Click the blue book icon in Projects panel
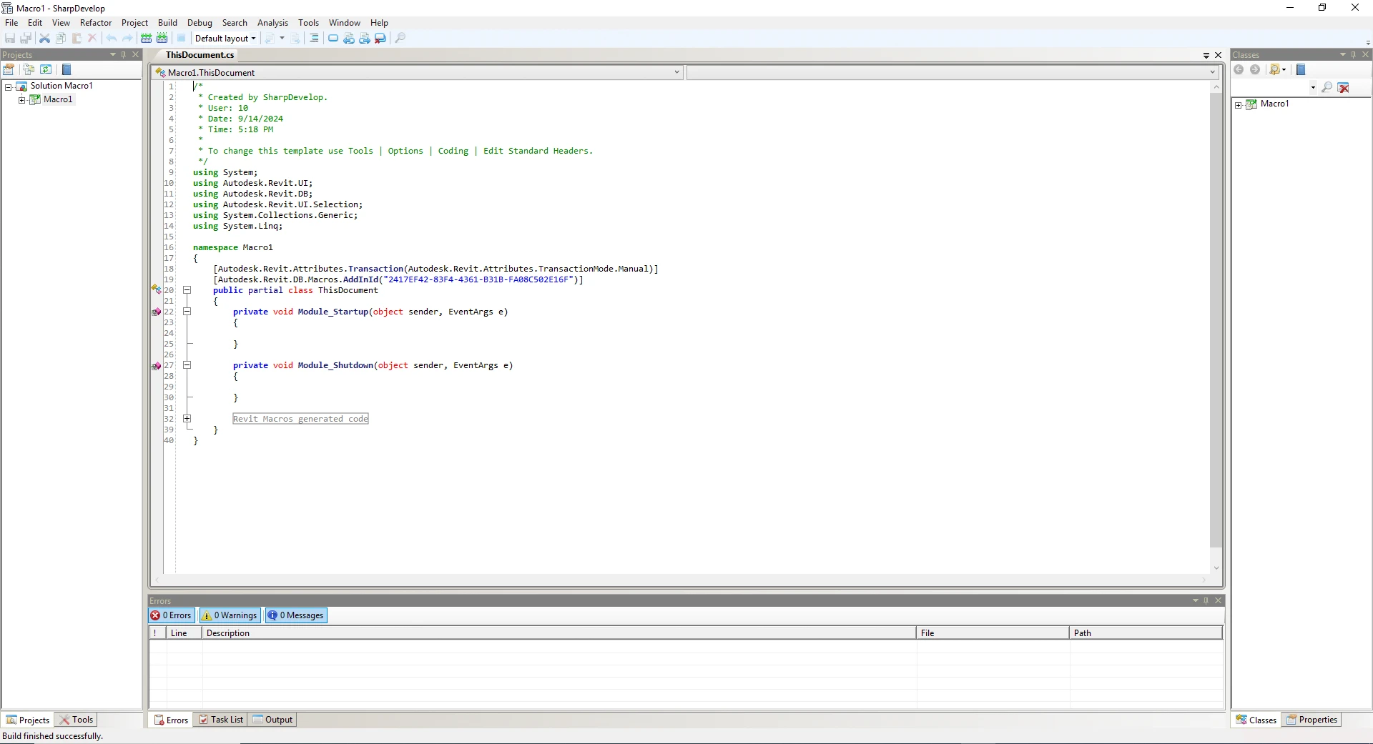Screen dimensions: 1373x744 coord(67,69)
